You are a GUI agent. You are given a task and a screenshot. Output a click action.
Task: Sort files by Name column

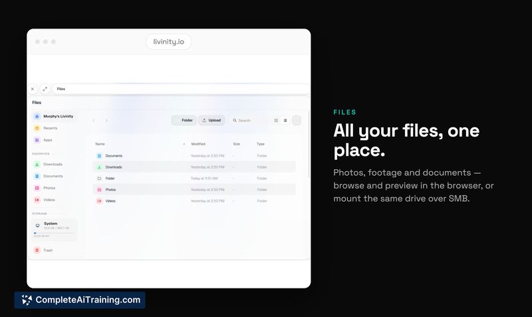click(x=100, y=144)
